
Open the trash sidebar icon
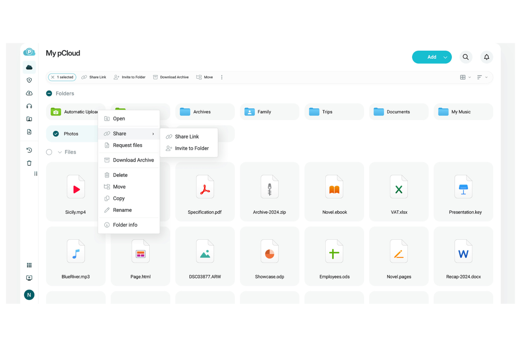29,163
